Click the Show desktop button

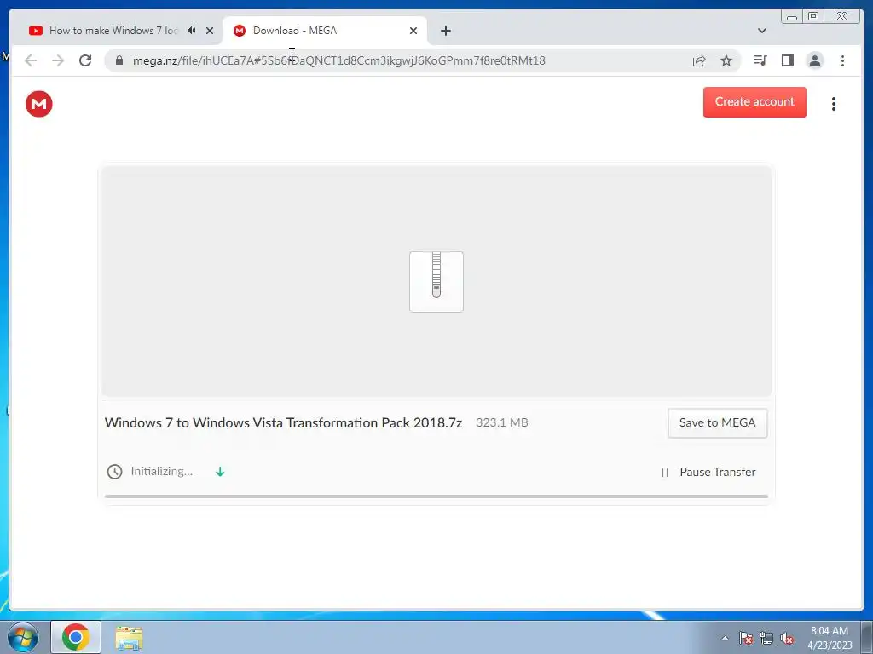click(x=866, y=637)
